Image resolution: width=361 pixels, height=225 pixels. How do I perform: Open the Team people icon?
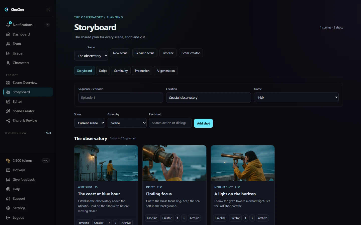(x=8, y=44)
